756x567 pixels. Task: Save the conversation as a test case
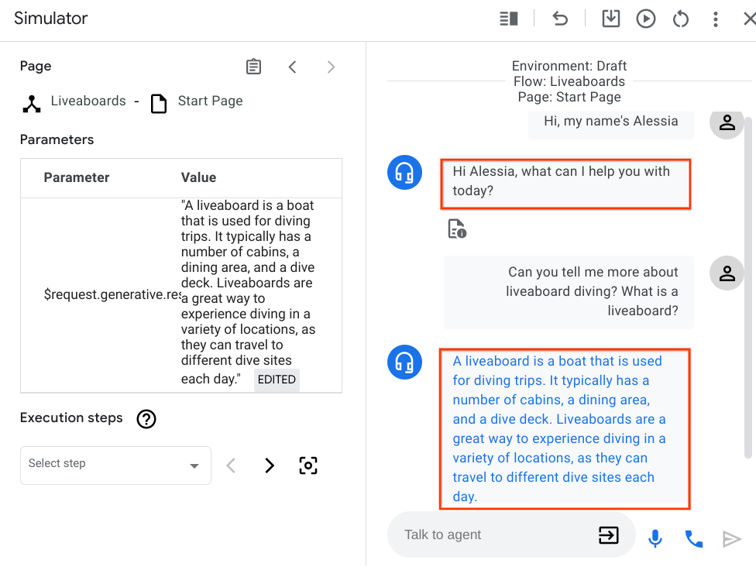610,19
